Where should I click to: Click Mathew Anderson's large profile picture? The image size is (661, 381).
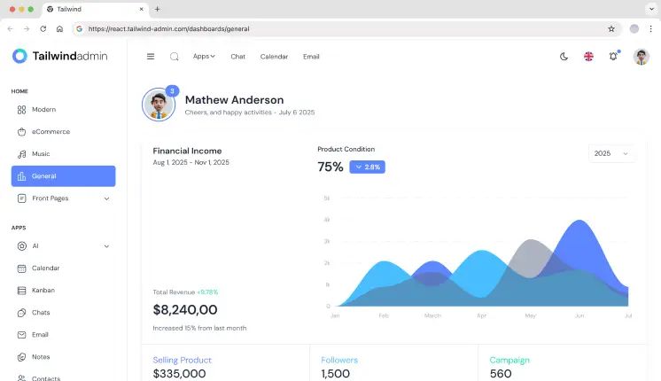point(159,105)
